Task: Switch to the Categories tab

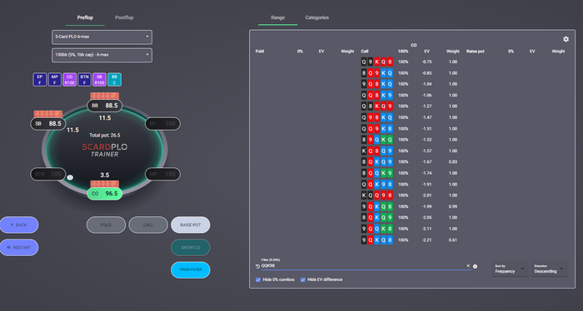Action: 316,17
